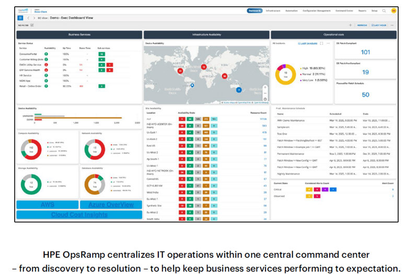
Task: Select the 'Permanent Maintenance' schedule row
Action: click(x=333, y=154)
